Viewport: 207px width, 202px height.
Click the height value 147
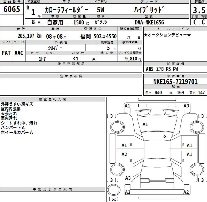tap(201, 92)
